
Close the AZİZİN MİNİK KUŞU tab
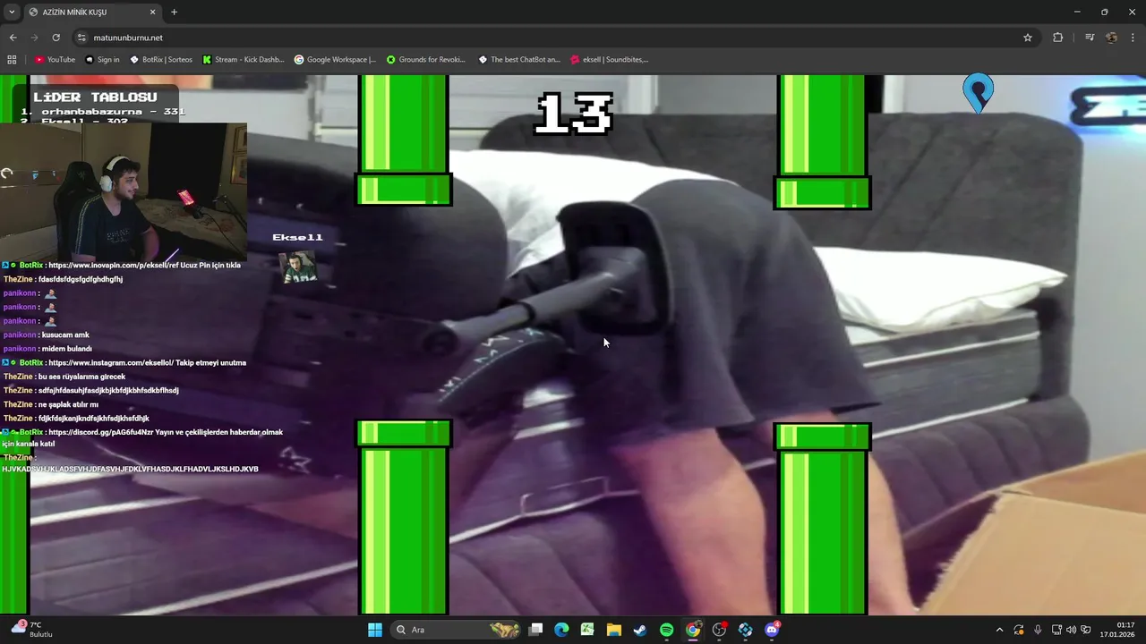[152, 13]
